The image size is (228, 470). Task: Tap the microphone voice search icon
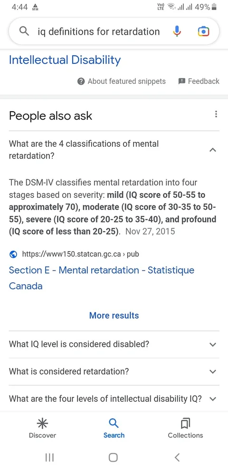pos(177,31)
